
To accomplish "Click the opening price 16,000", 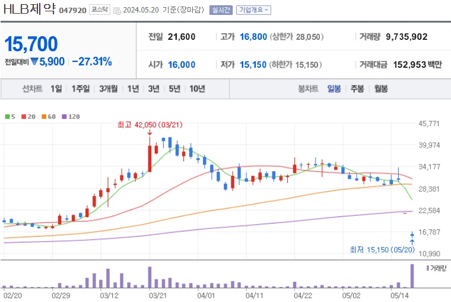I will [182, 65].
